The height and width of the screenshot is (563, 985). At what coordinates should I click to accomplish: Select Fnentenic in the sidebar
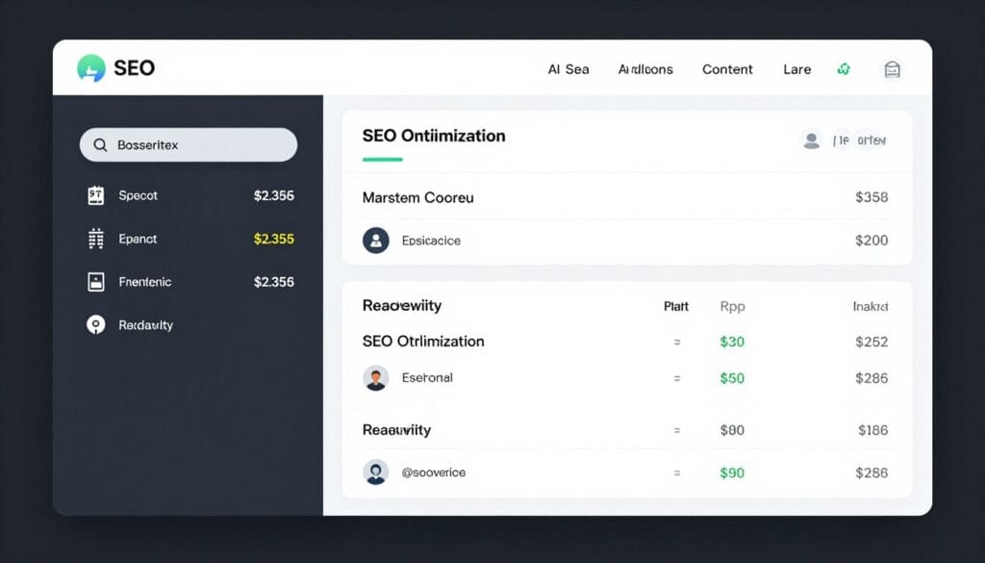point(144,281)
